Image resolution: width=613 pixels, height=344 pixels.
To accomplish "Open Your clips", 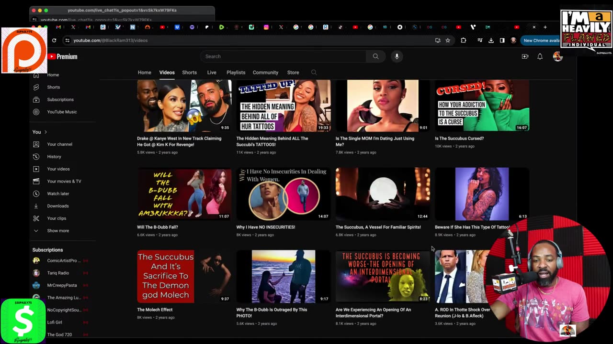I will (x=57, y=218).
